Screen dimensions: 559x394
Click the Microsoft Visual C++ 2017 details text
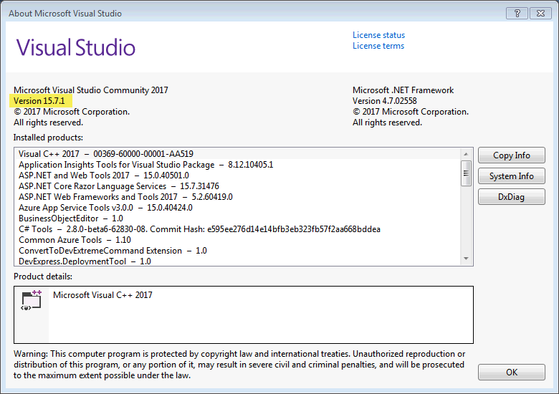102,295
